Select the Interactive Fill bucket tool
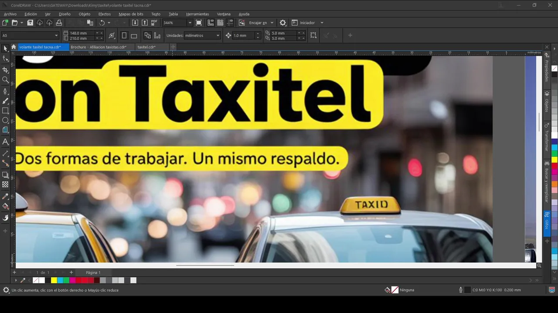Image resolution: width=558 pixels, height=313 pixels. tap(5, 206)
